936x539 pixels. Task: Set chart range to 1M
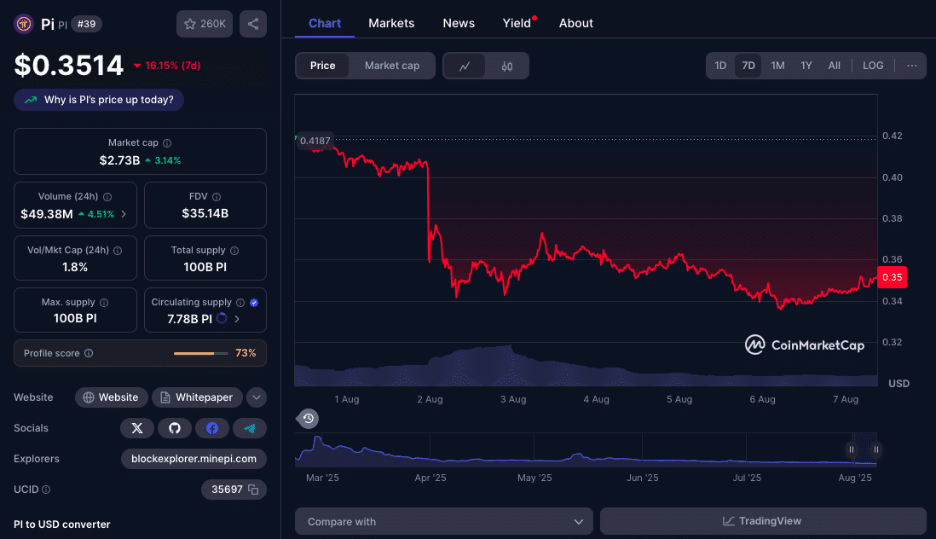point(777,66)
